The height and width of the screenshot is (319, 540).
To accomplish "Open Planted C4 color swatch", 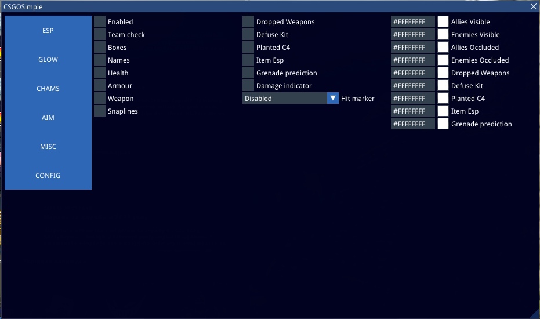I will pos(443,98).
